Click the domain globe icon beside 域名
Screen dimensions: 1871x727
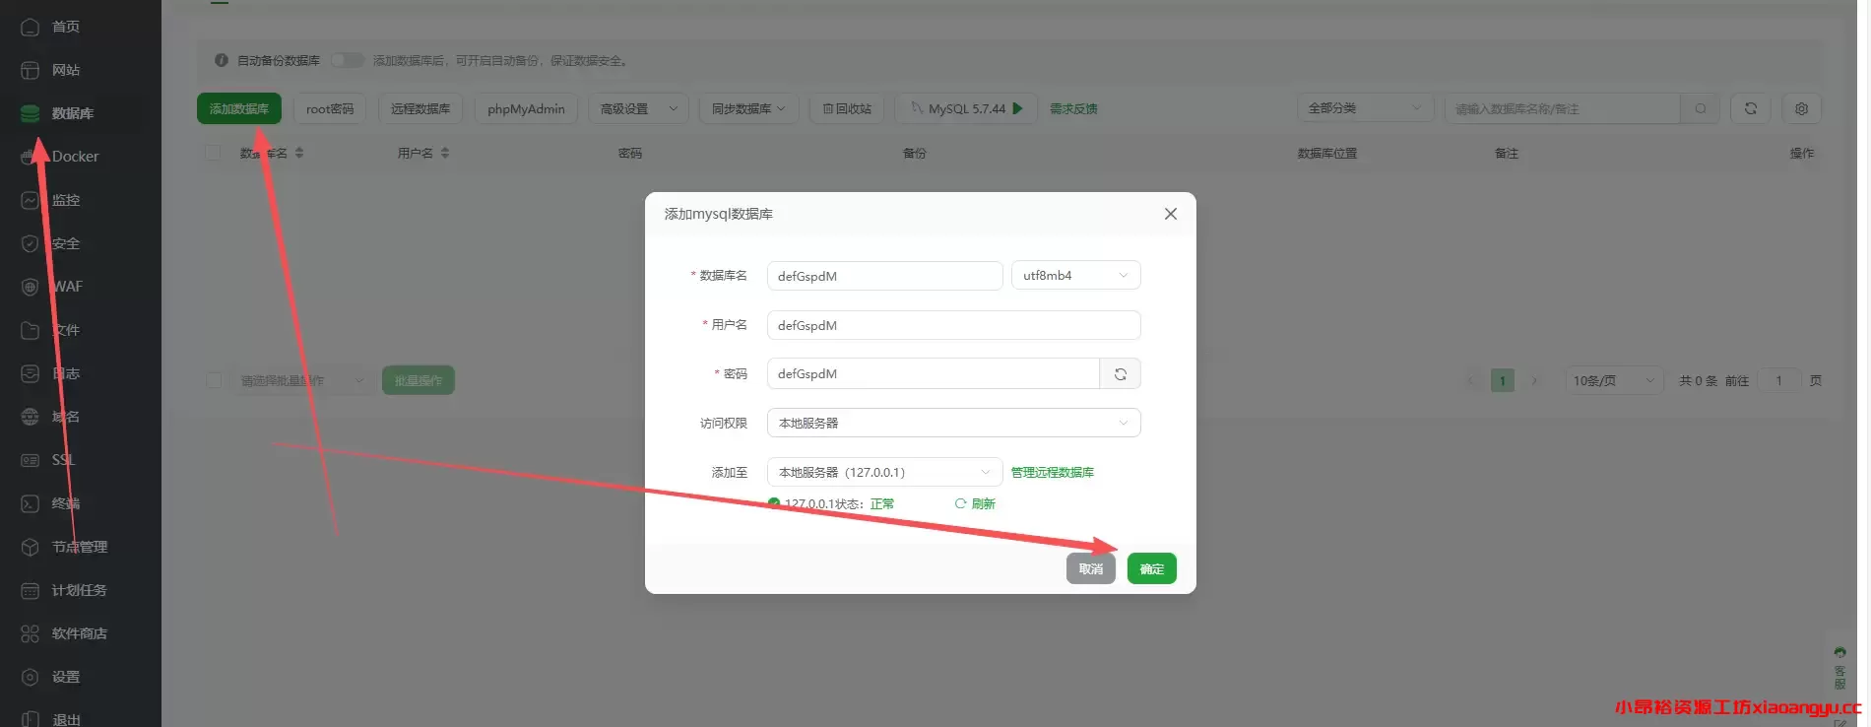(x=31, y=417)
